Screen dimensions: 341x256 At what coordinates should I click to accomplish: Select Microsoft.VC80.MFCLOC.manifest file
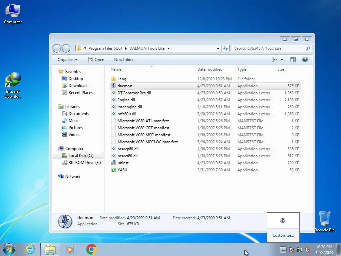205,142
